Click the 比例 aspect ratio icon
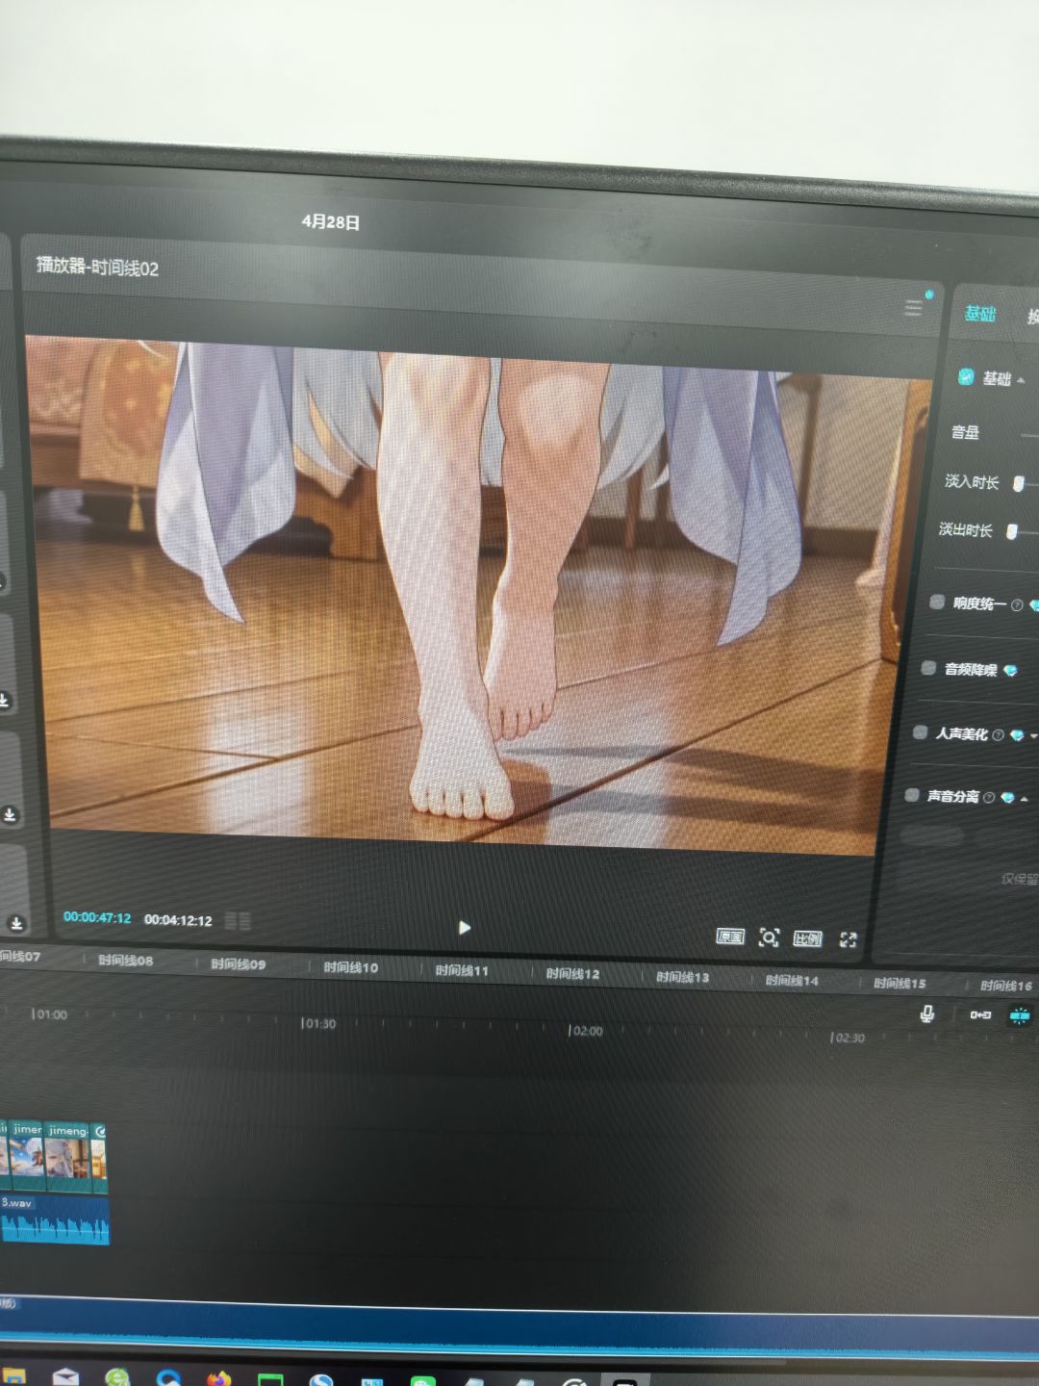The image size is (1039, 1386). click(807, 938)
